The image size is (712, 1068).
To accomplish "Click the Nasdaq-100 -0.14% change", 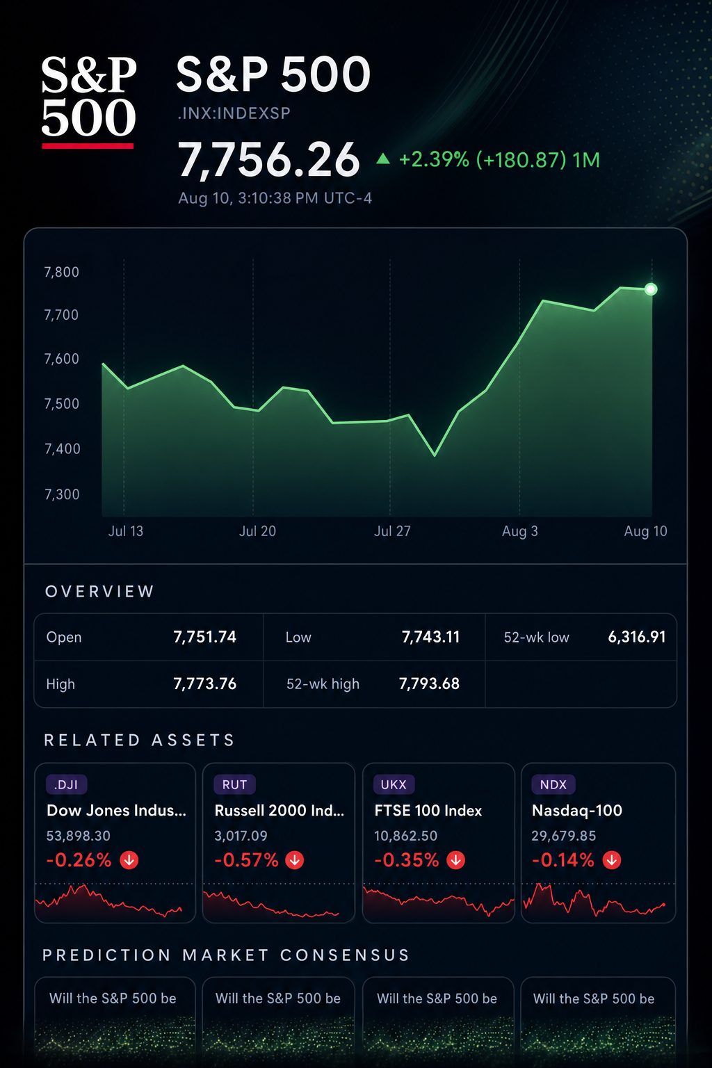I will pyautogui.click(x=563, y=860).
